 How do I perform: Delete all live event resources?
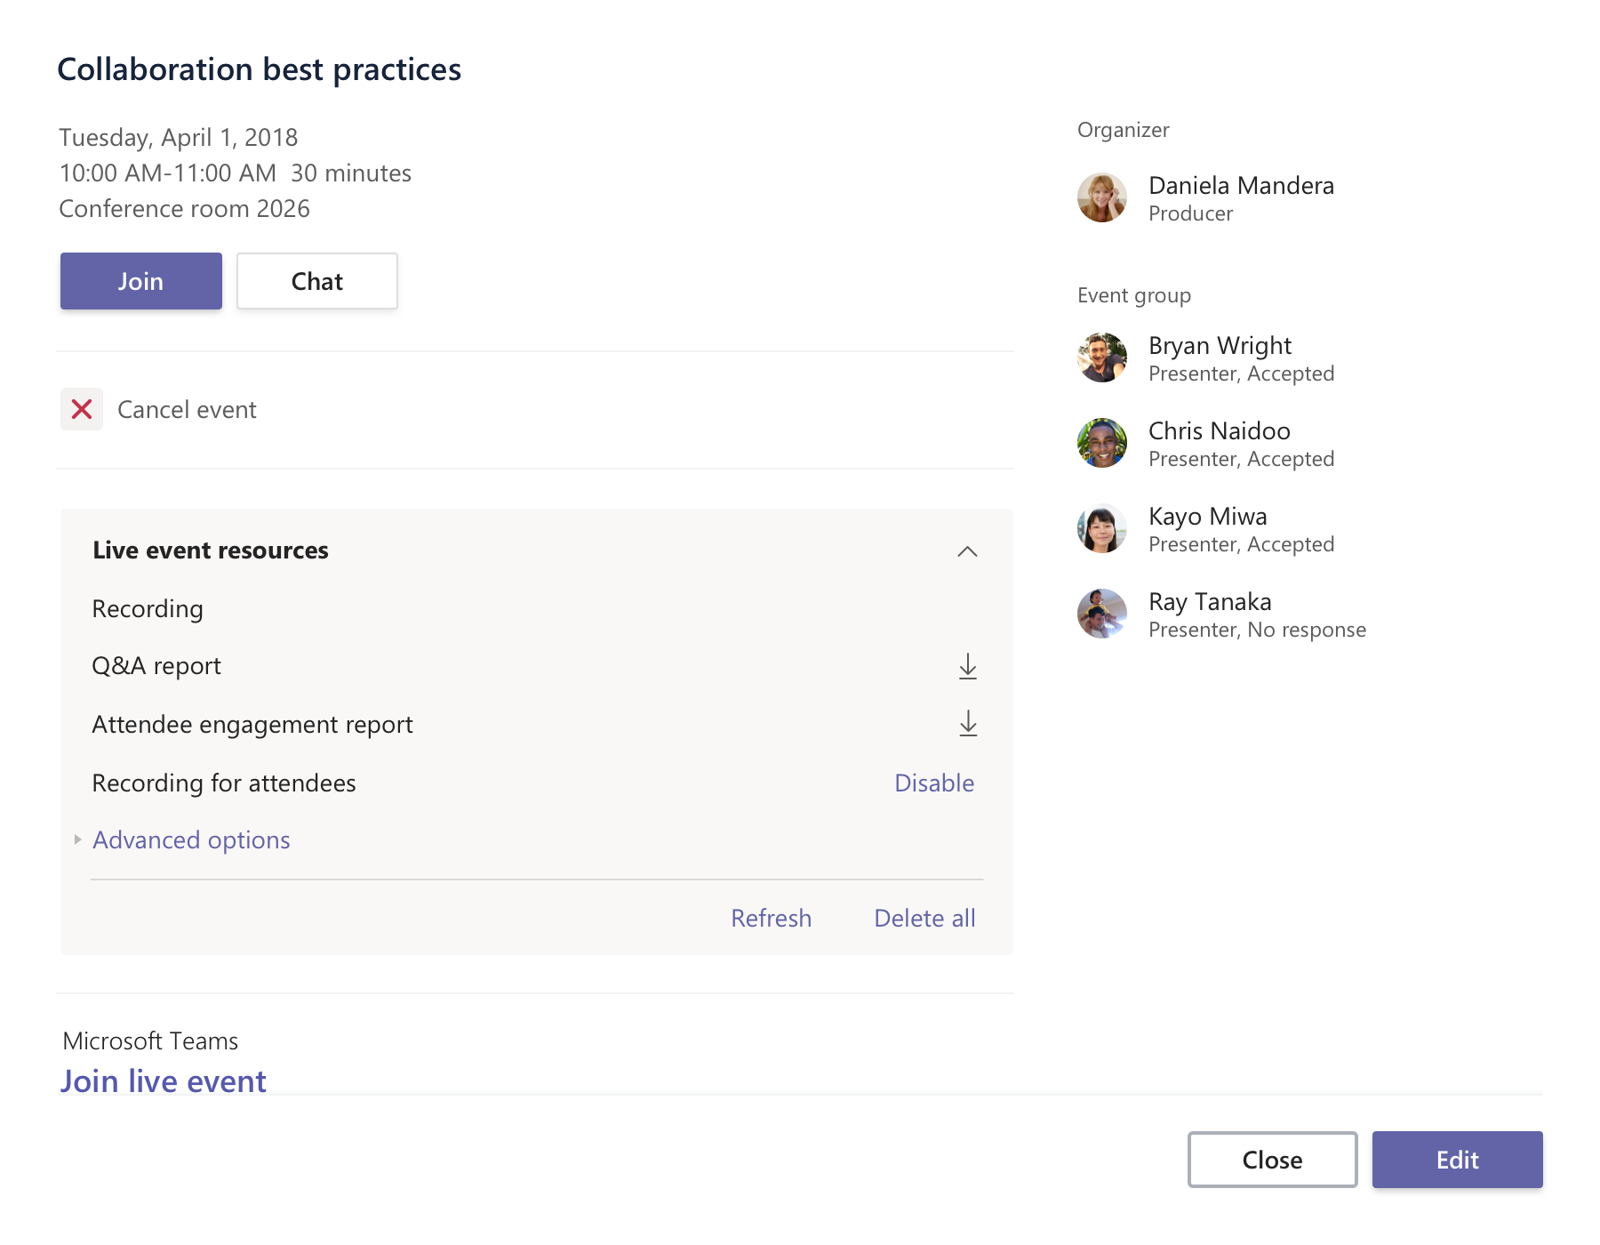[x=924, y=918]
